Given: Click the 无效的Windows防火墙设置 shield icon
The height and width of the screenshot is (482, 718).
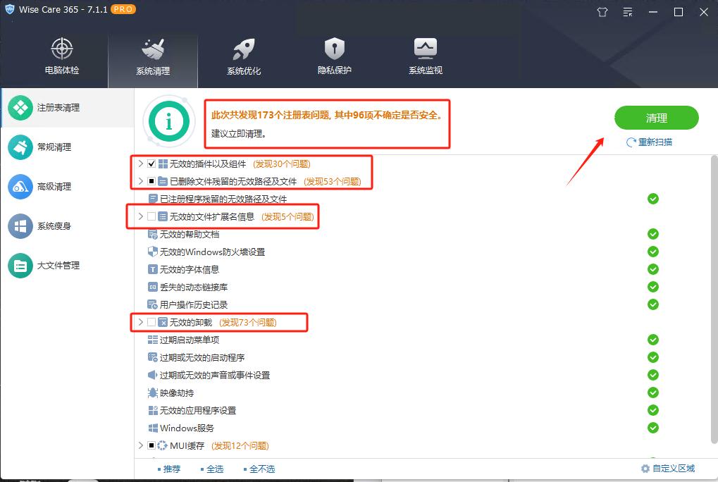Looking at the screenshot, I should pyautogui.click(x=153, y=252).
